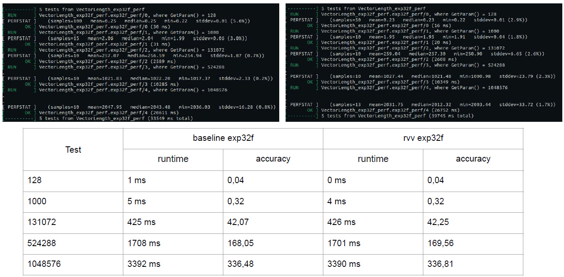
Task: Select the "1000" test row cell
Action: click(x=73, y=201)
